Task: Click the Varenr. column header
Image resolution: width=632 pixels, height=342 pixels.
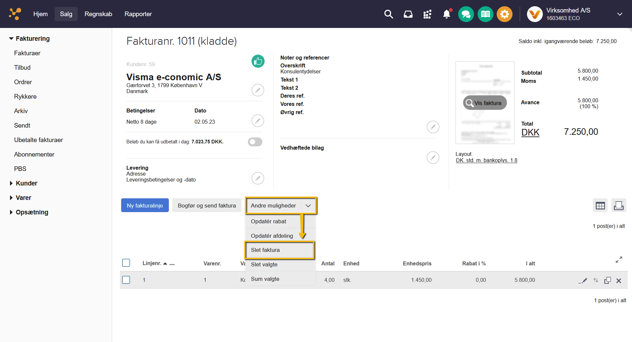Action: click(x=212, y=263)
